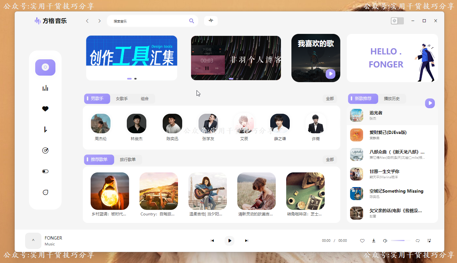Toggle the theme brightness switch in title bar

pos(397,21)
